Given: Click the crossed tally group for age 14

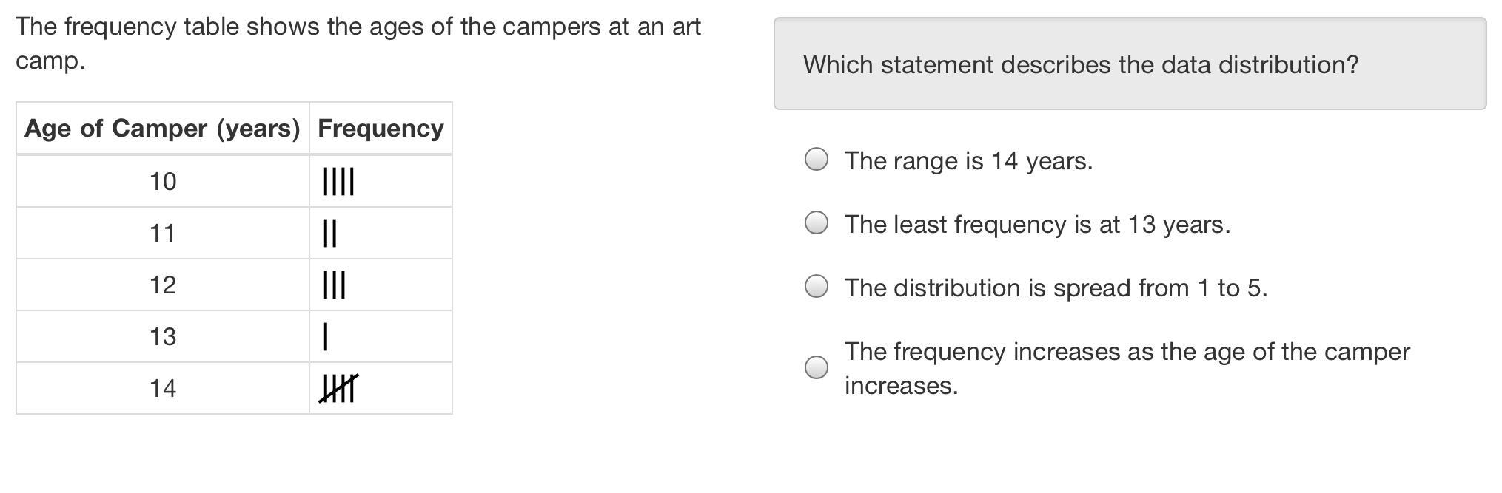Looking at the screenshot, I should (x=339, y=389).
